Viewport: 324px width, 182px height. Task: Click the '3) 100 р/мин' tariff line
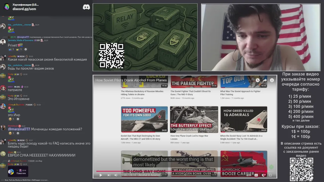tap(301, 106)
